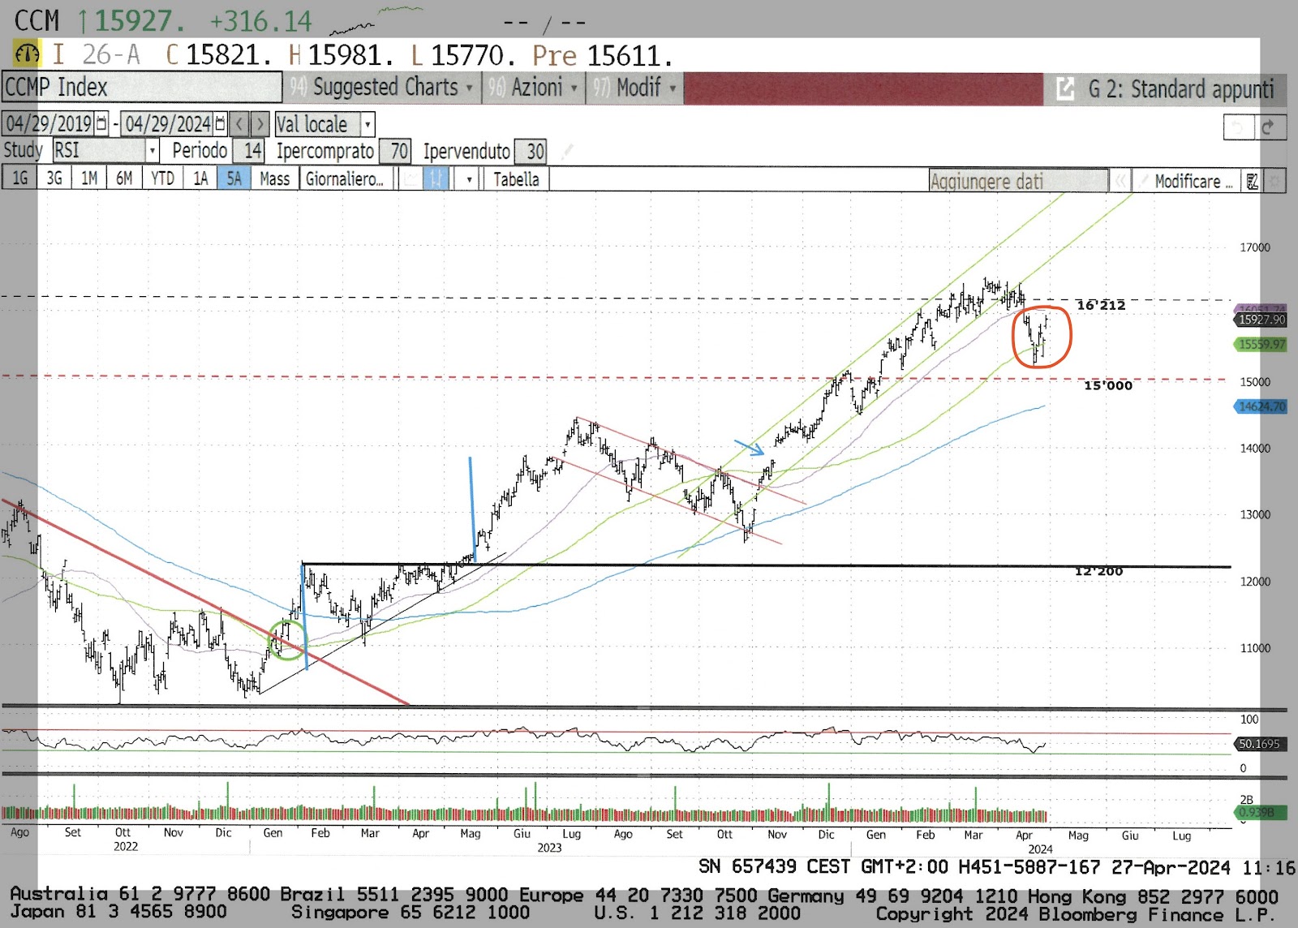Select the 3G time range tab
The width and height of the screenshot is (1298, 928).
[x=54, y=178]
